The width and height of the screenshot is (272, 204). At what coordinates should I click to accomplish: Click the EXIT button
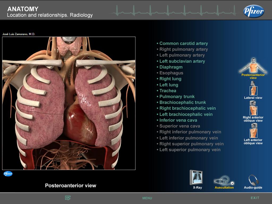255,198
